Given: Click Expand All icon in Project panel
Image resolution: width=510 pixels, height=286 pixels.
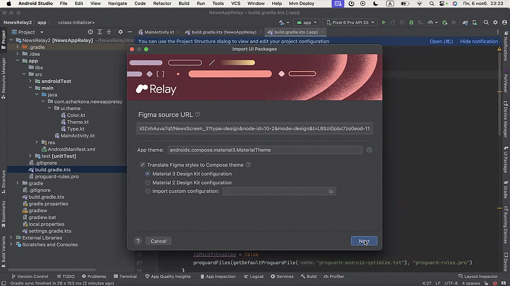Looking at the screenshot, I should [x=100, y=32].
